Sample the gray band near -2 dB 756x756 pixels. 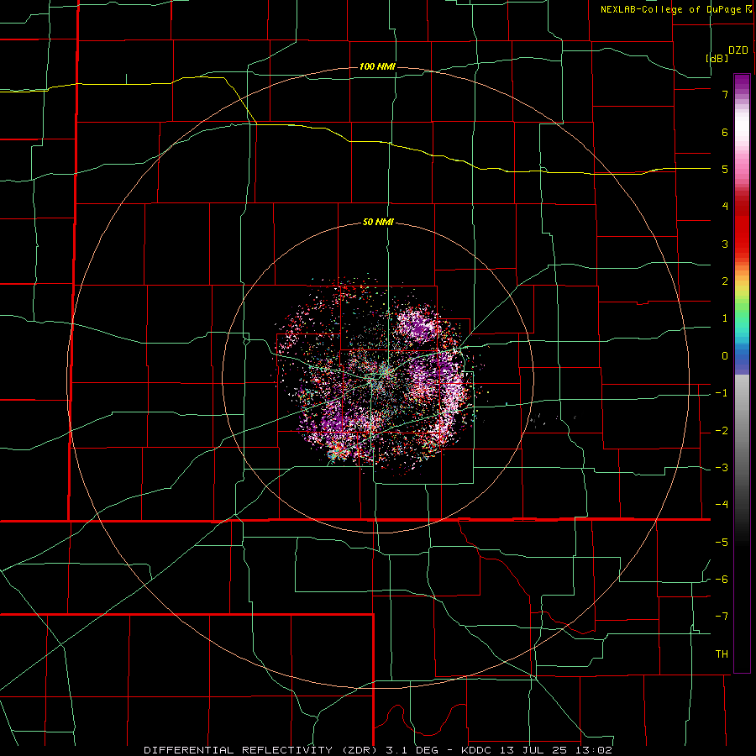pyautogui.click(x=742, y=431)
